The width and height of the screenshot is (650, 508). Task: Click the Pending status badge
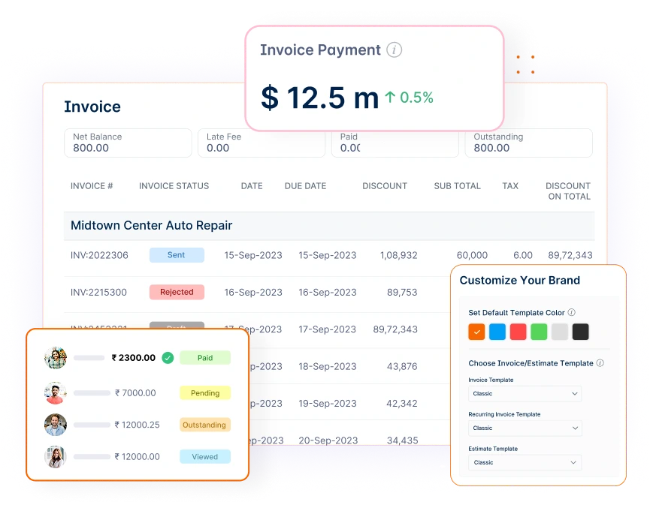205,393
